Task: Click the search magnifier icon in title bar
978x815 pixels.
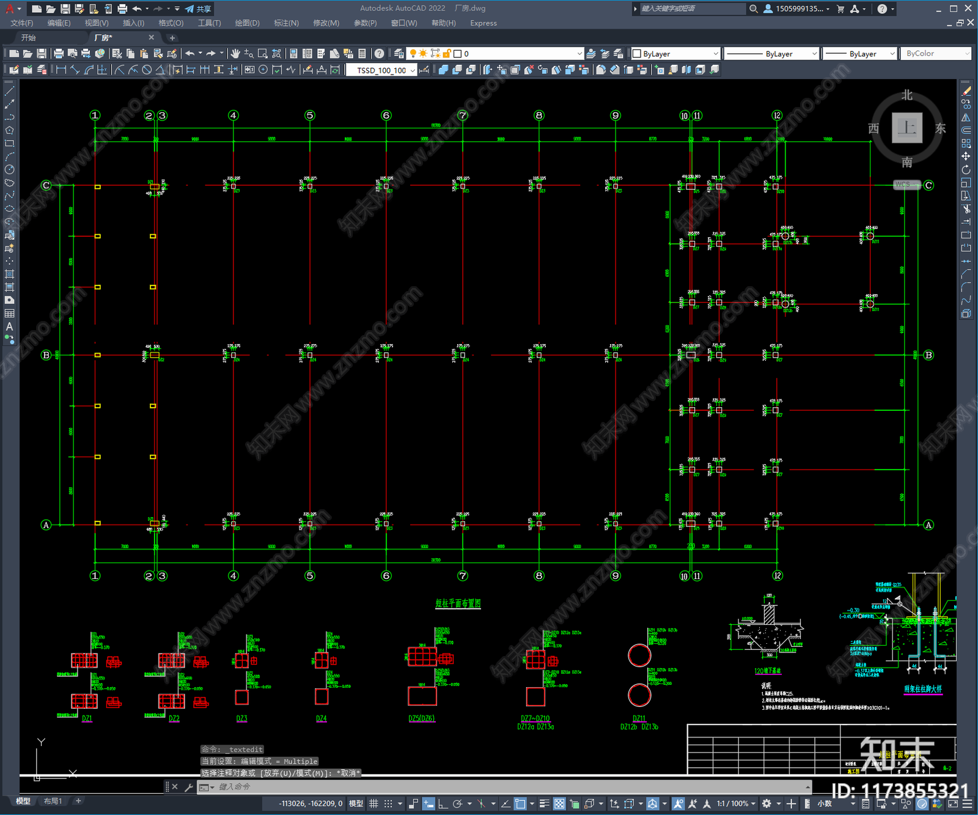Action: [754, 9]
